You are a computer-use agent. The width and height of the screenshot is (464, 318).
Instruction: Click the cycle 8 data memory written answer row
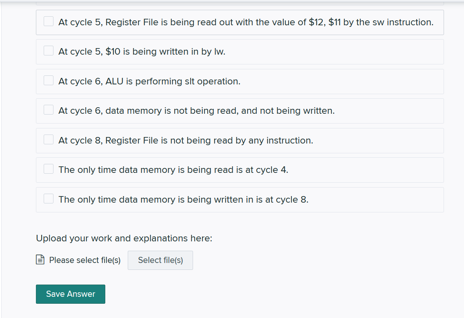[240, 199]
